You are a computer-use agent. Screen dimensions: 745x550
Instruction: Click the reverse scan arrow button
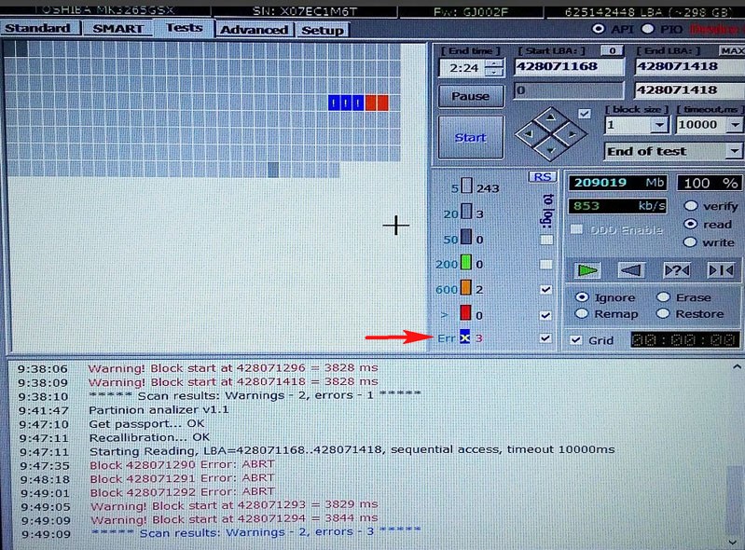pos(631,270)
